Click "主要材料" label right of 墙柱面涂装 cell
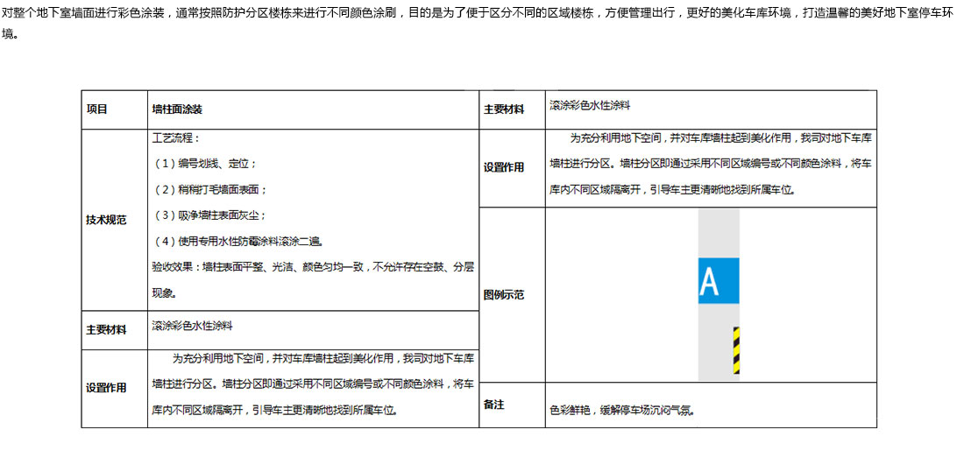 click(504, 109)
